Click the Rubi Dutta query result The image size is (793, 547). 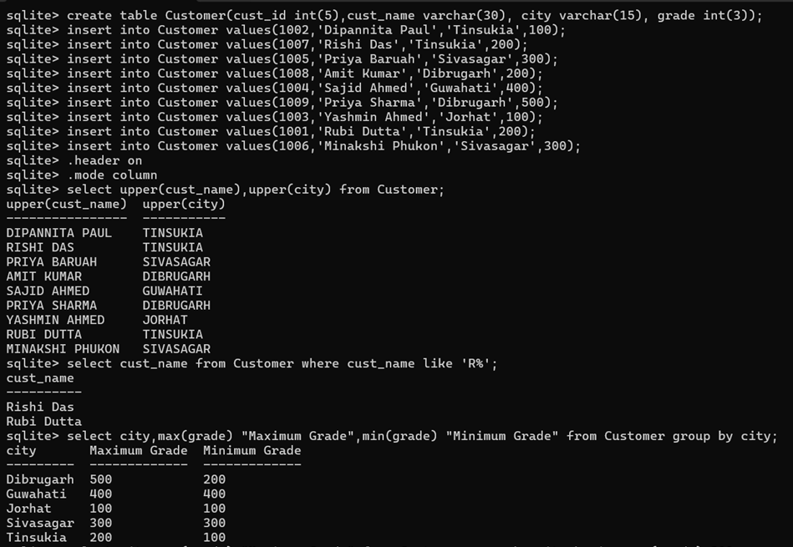[x=43, y=422]
